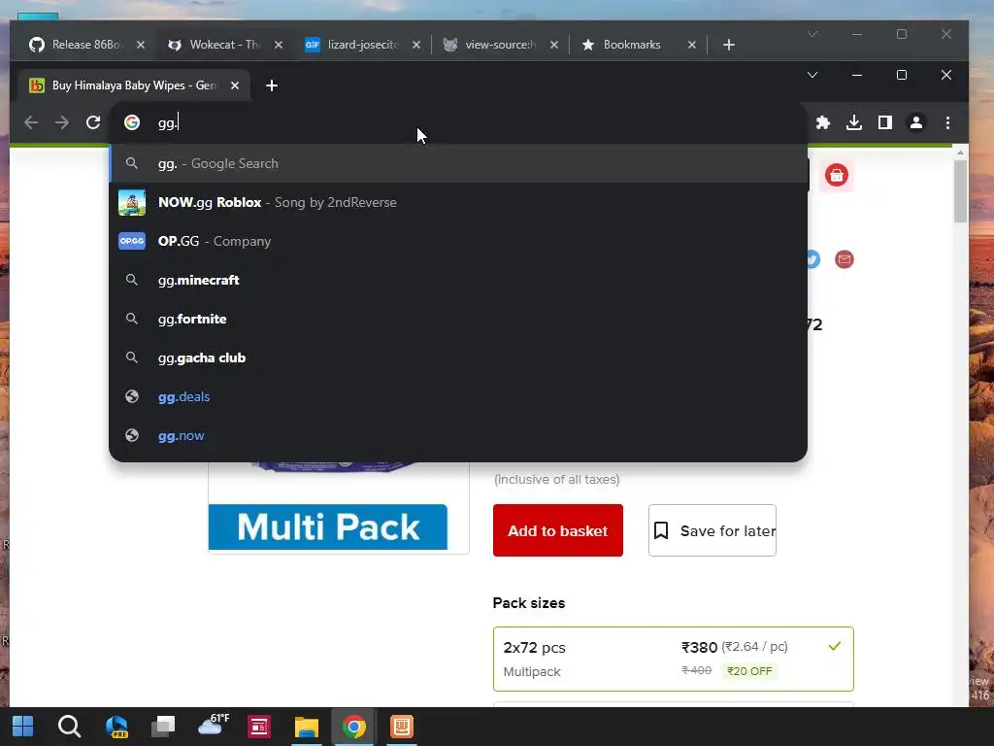Open tab search chevron in background window
The height and width of the screenshot is (746, 994).
click(812, 34)
